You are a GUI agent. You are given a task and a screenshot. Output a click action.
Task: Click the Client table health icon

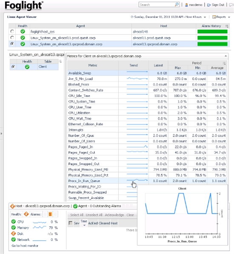pos(27,67)
